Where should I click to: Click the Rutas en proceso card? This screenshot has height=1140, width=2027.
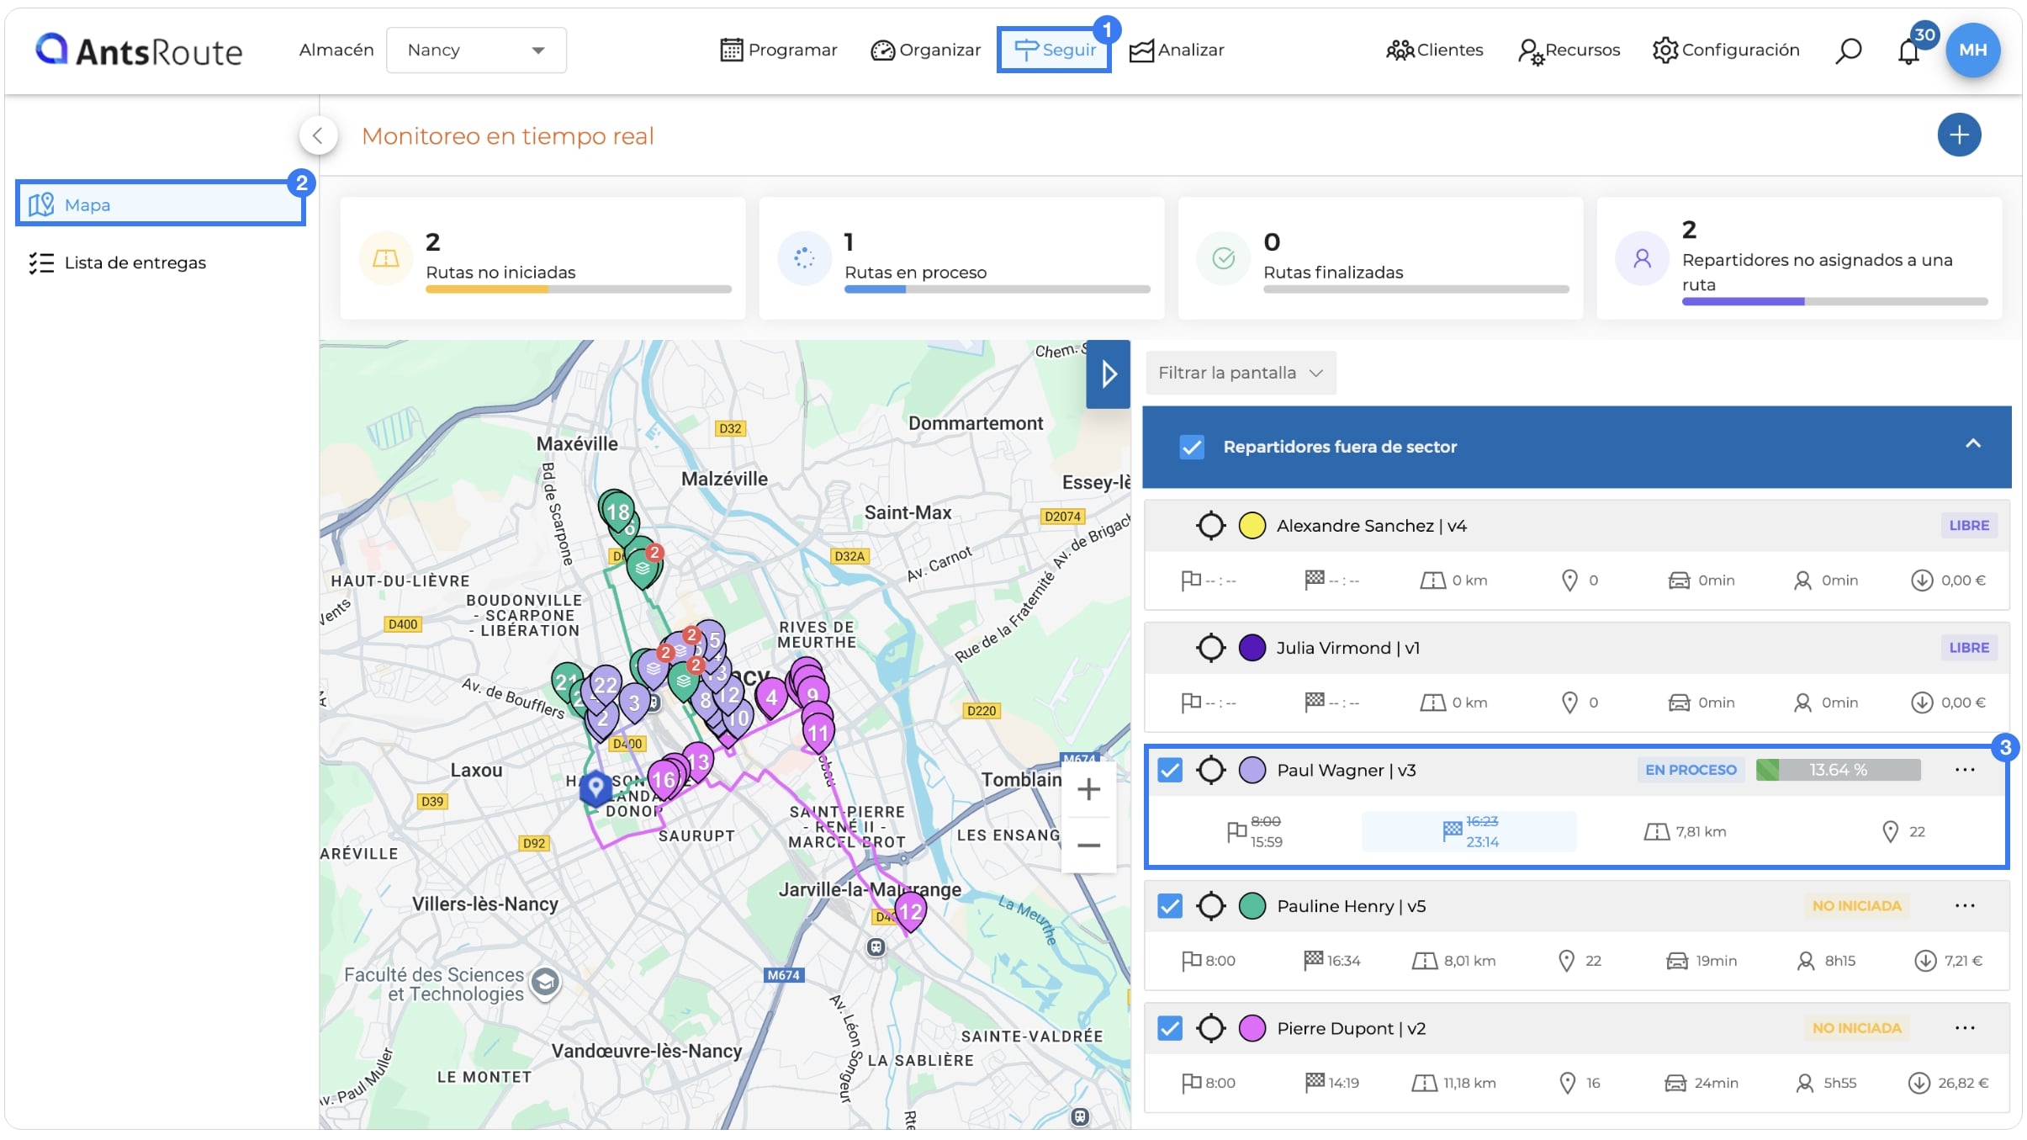pyautogui.click(x=961, y=258)
